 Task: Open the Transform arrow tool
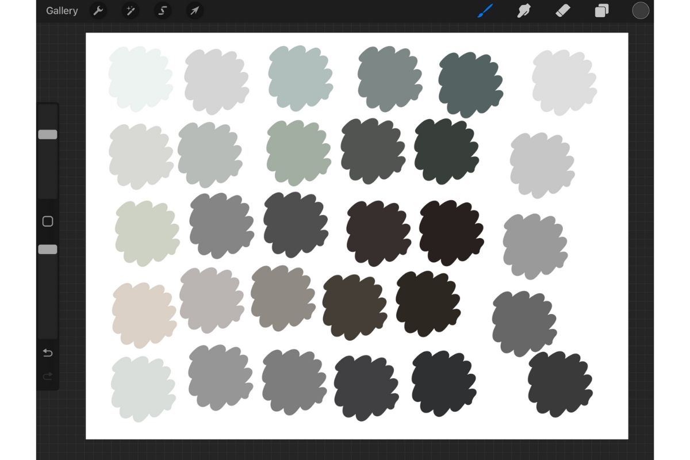pos(194,10)
